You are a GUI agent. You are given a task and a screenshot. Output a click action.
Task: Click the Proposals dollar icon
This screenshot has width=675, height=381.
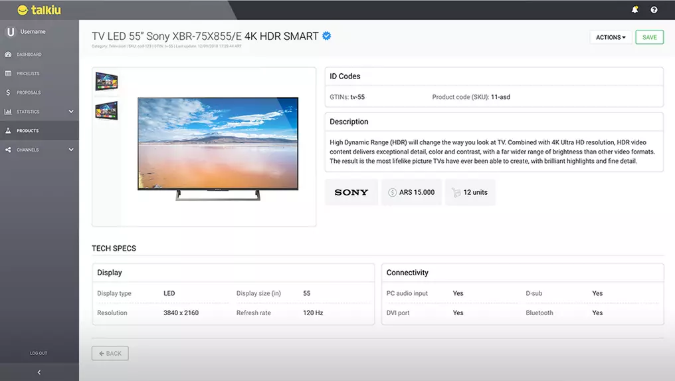[8, 92]
